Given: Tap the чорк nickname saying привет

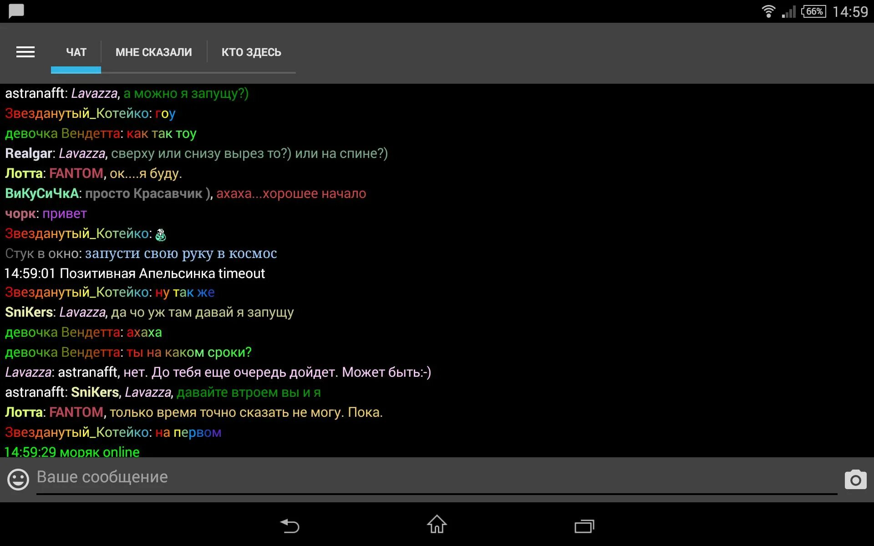Looking at the screenshot, I should click(21, 214).
